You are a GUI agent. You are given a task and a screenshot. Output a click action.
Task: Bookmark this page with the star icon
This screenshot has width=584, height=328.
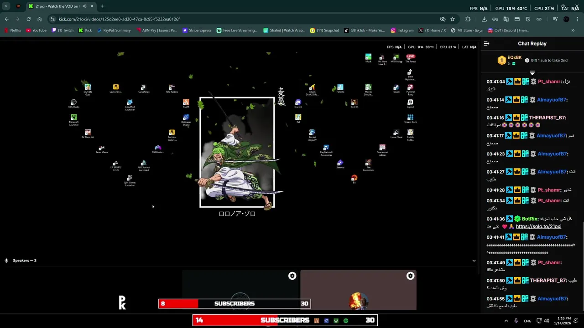click(x=453, y=19)
